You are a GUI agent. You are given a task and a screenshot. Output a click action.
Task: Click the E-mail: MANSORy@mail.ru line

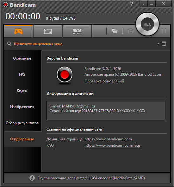pos(72,106)
